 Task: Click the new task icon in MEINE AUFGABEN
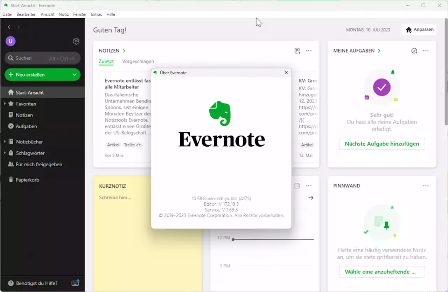(x=414, y=51)
